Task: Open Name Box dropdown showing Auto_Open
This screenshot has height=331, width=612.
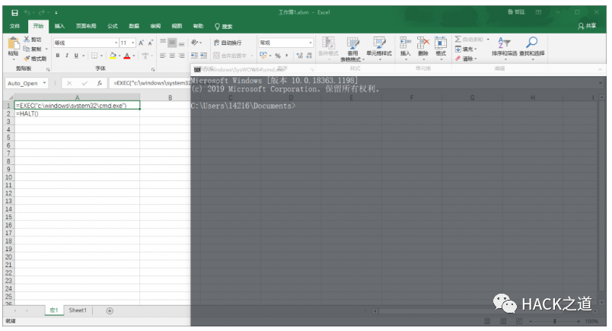Action: pos(44,83)
